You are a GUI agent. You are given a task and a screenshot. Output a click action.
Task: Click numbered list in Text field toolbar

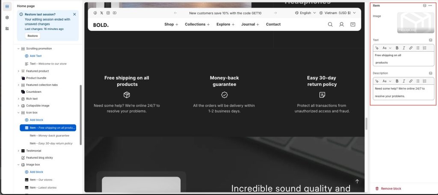click(x=424, y=48)
